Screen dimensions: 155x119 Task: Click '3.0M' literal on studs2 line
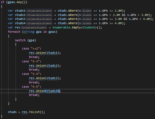click(145, 15)
